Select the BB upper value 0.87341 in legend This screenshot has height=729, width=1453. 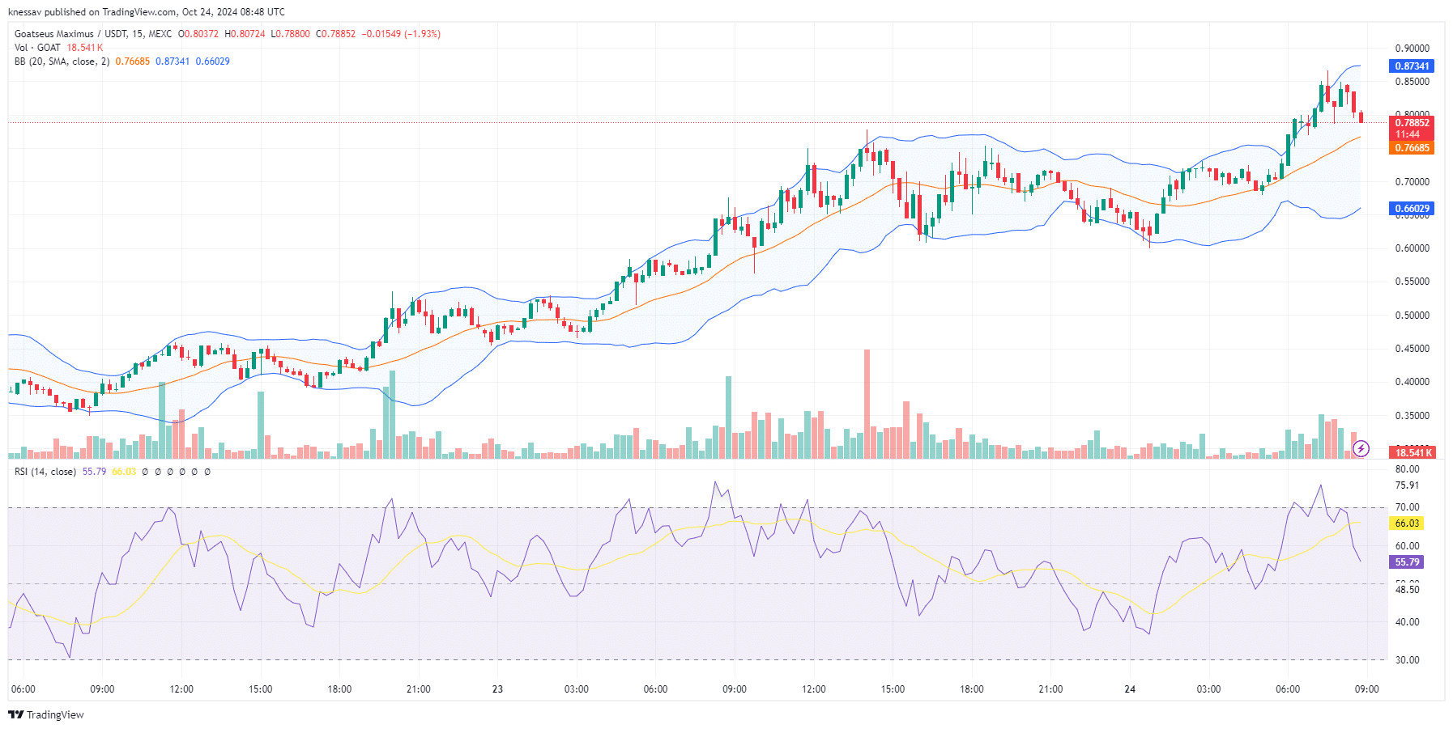point(173,61)
